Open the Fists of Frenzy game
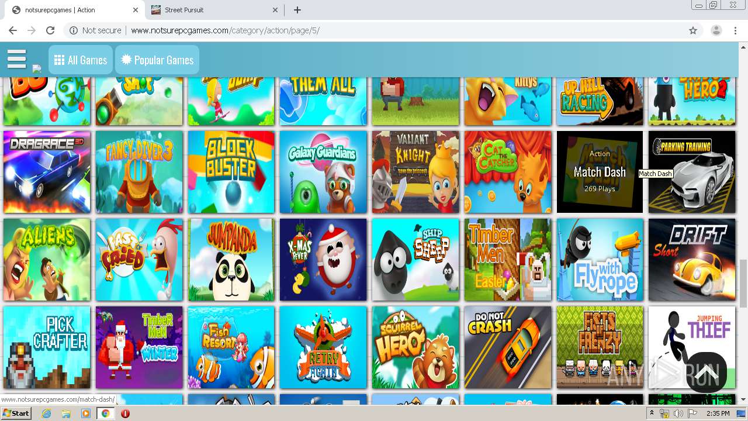748x421 pixels. pyautogui.click(x=600, y=347)
